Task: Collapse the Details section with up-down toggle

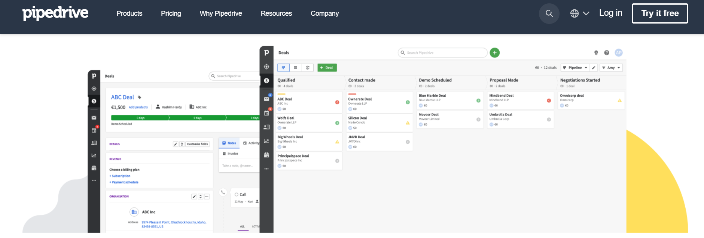Action: [x=182, y=144]
